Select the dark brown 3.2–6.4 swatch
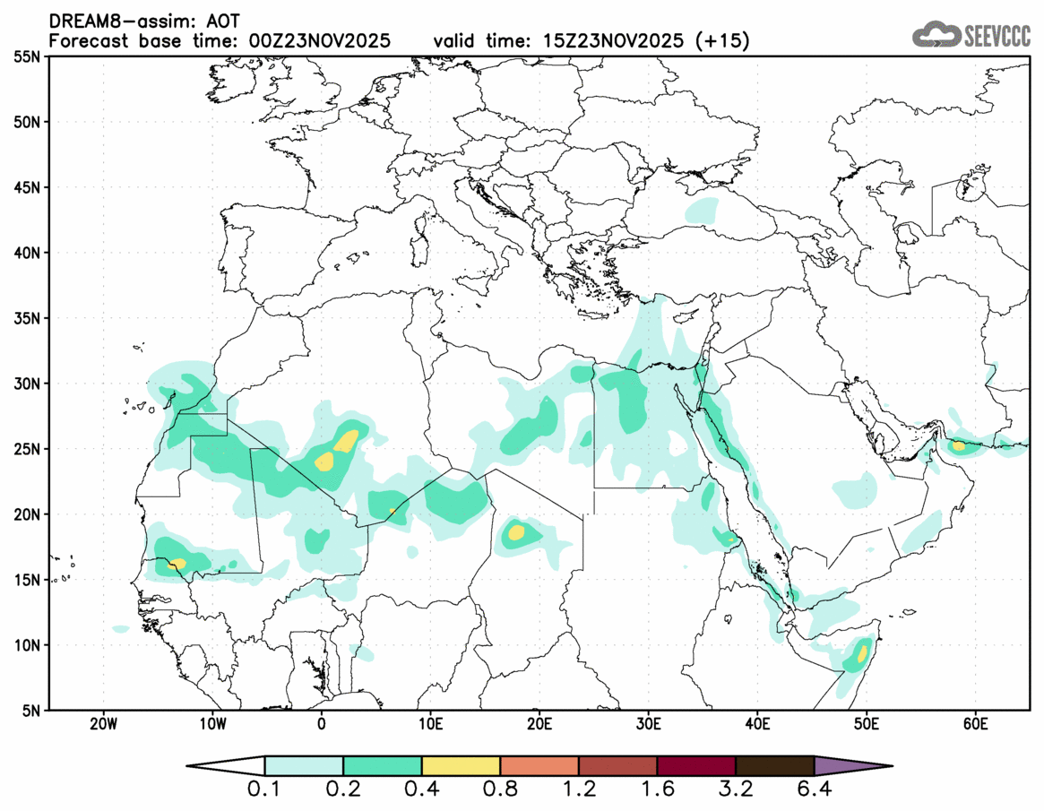 774,766
